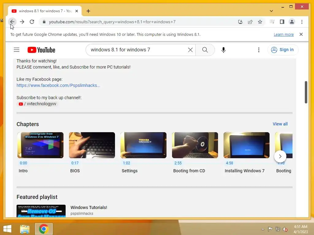Image resolution: width=314 pixels, height=235 pixels.
Task: Jump to the 2:55 timestamp
Action: pos(178,163)
